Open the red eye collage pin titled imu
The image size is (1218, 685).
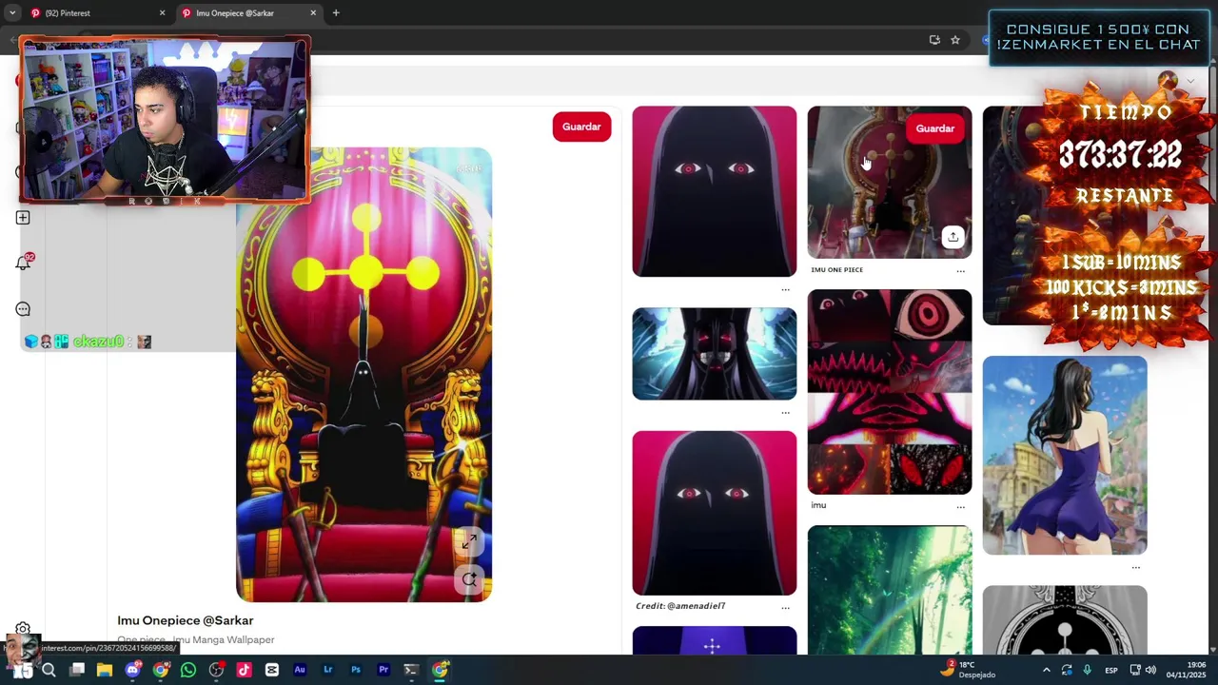coord(890,392)
